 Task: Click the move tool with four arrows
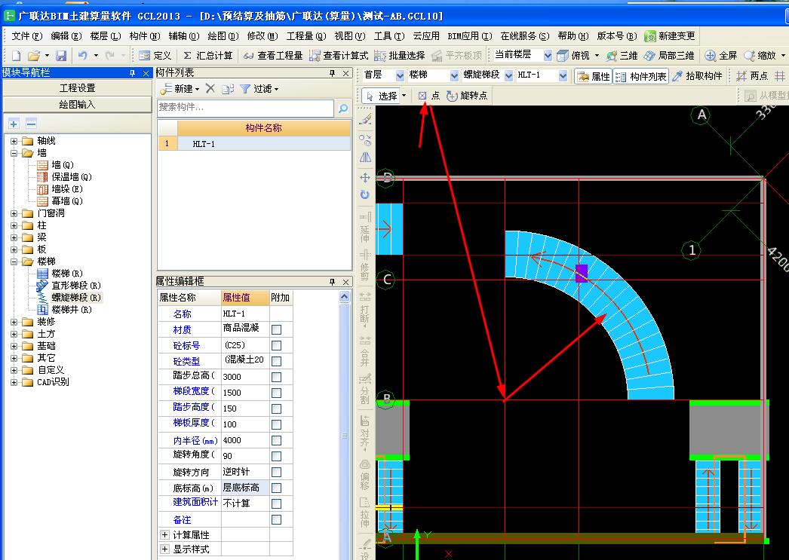pyautogui.click(x=365, y=177)
